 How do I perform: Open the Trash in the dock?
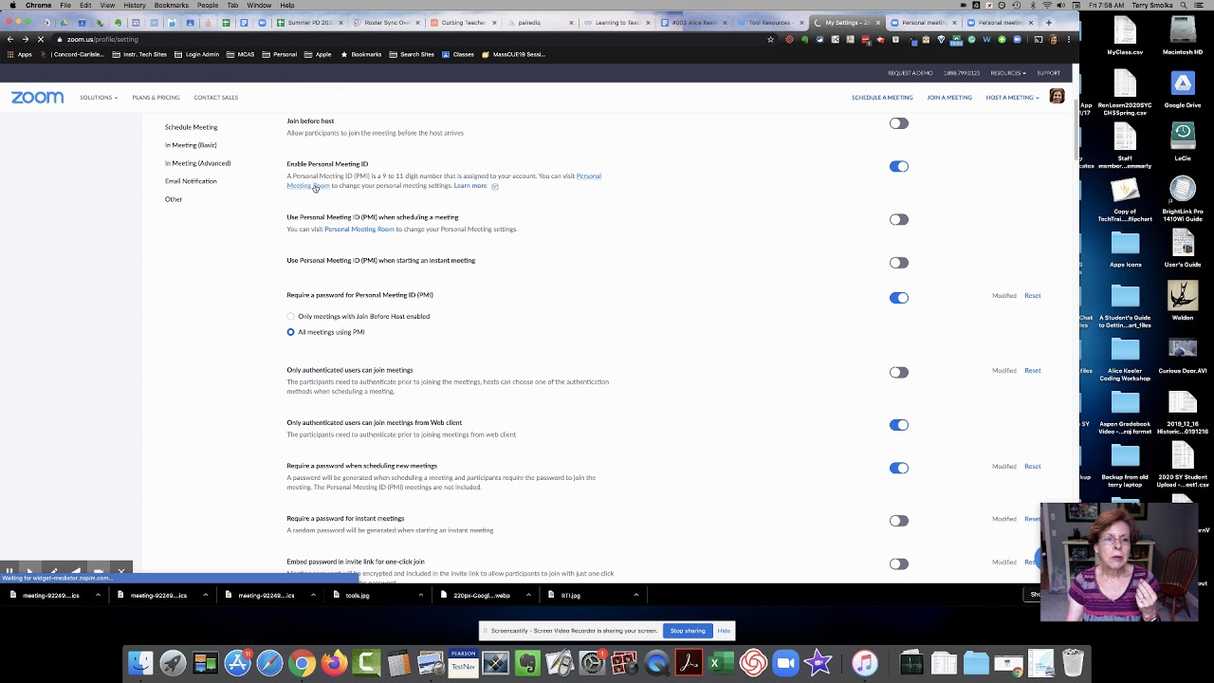[x=1073, y=662]
